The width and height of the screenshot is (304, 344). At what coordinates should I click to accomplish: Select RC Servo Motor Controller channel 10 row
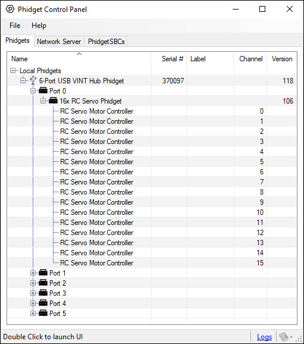[152, 212]
